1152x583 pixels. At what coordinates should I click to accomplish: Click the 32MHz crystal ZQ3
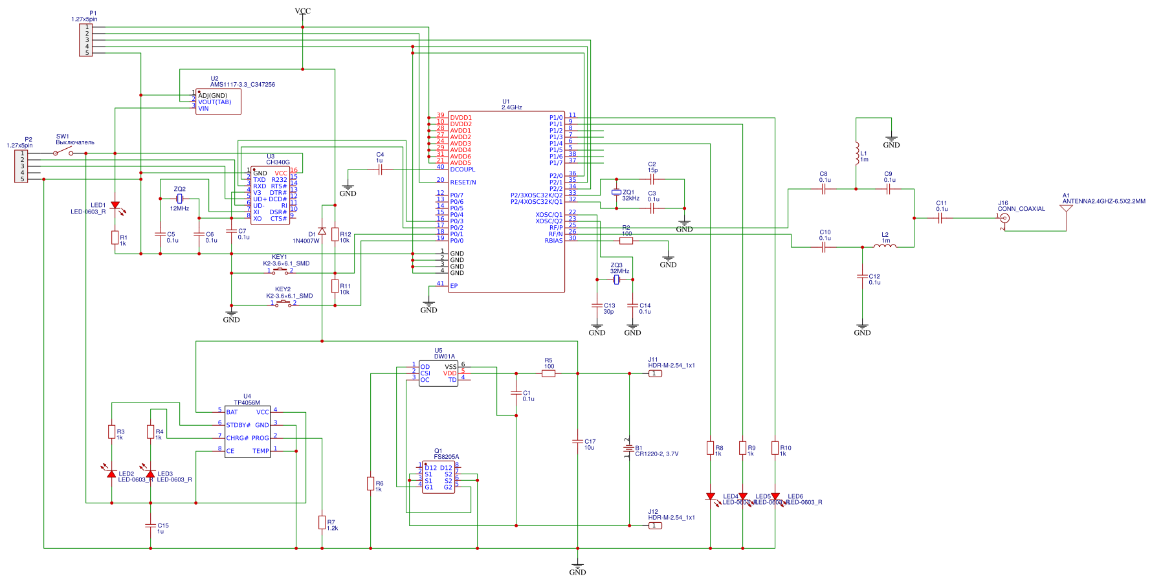(x=617, y=280)
